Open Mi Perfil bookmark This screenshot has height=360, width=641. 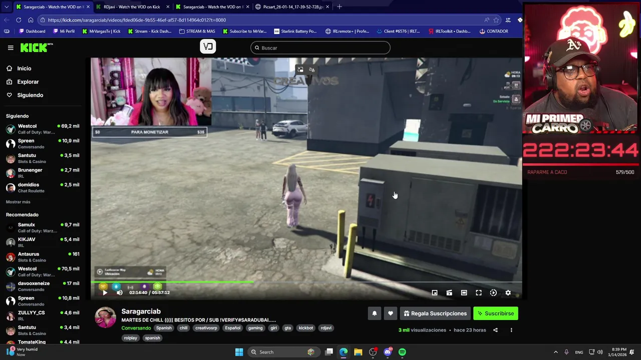coord(64,31)
